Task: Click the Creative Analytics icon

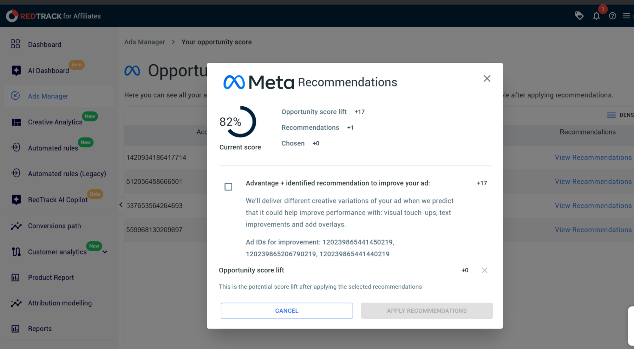Action: point(16,122)
